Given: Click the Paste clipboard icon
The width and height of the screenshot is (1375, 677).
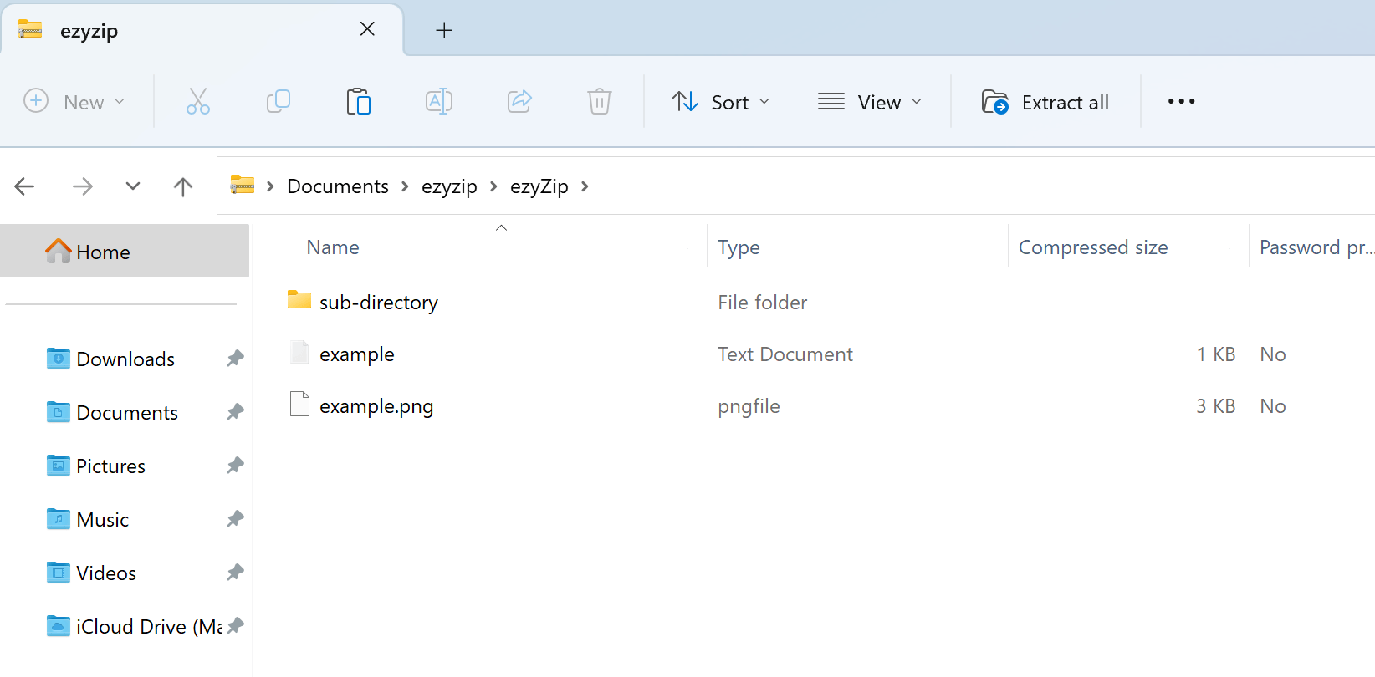Looking at the screenshot, I should pos(359,102).
